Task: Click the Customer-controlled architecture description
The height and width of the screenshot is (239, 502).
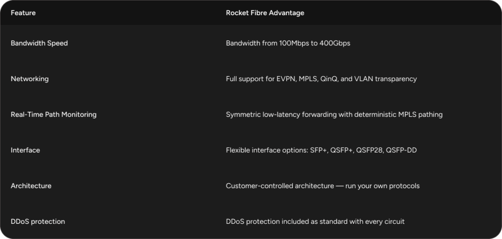Action: 323,186
